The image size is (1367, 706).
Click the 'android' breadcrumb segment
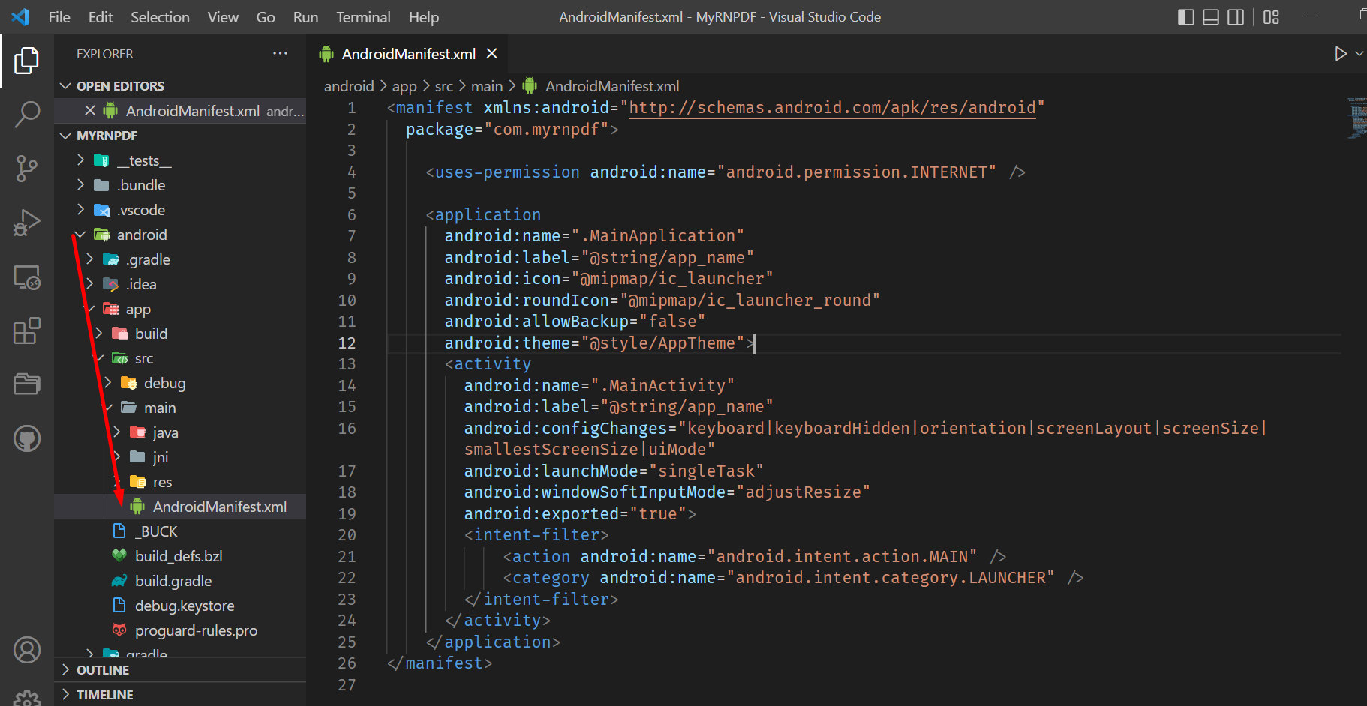coord(349,86)
